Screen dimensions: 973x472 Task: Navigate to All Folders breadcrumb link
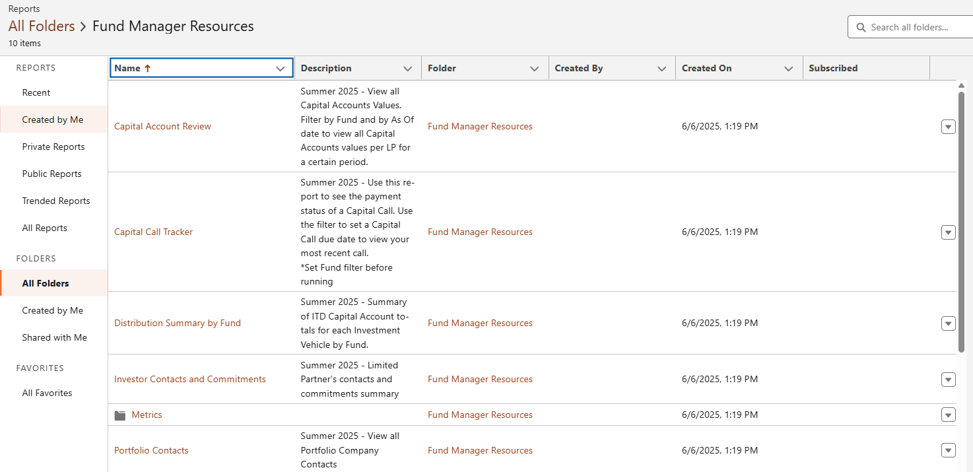pos(42,26)
